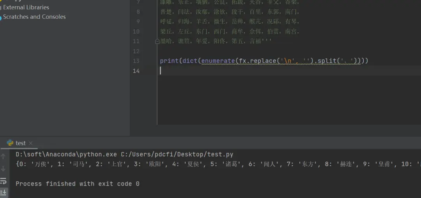This screenshot has width=421, height=198.
Task: Click the Down the stack trace arrow
Action: (x=3, y=169)
